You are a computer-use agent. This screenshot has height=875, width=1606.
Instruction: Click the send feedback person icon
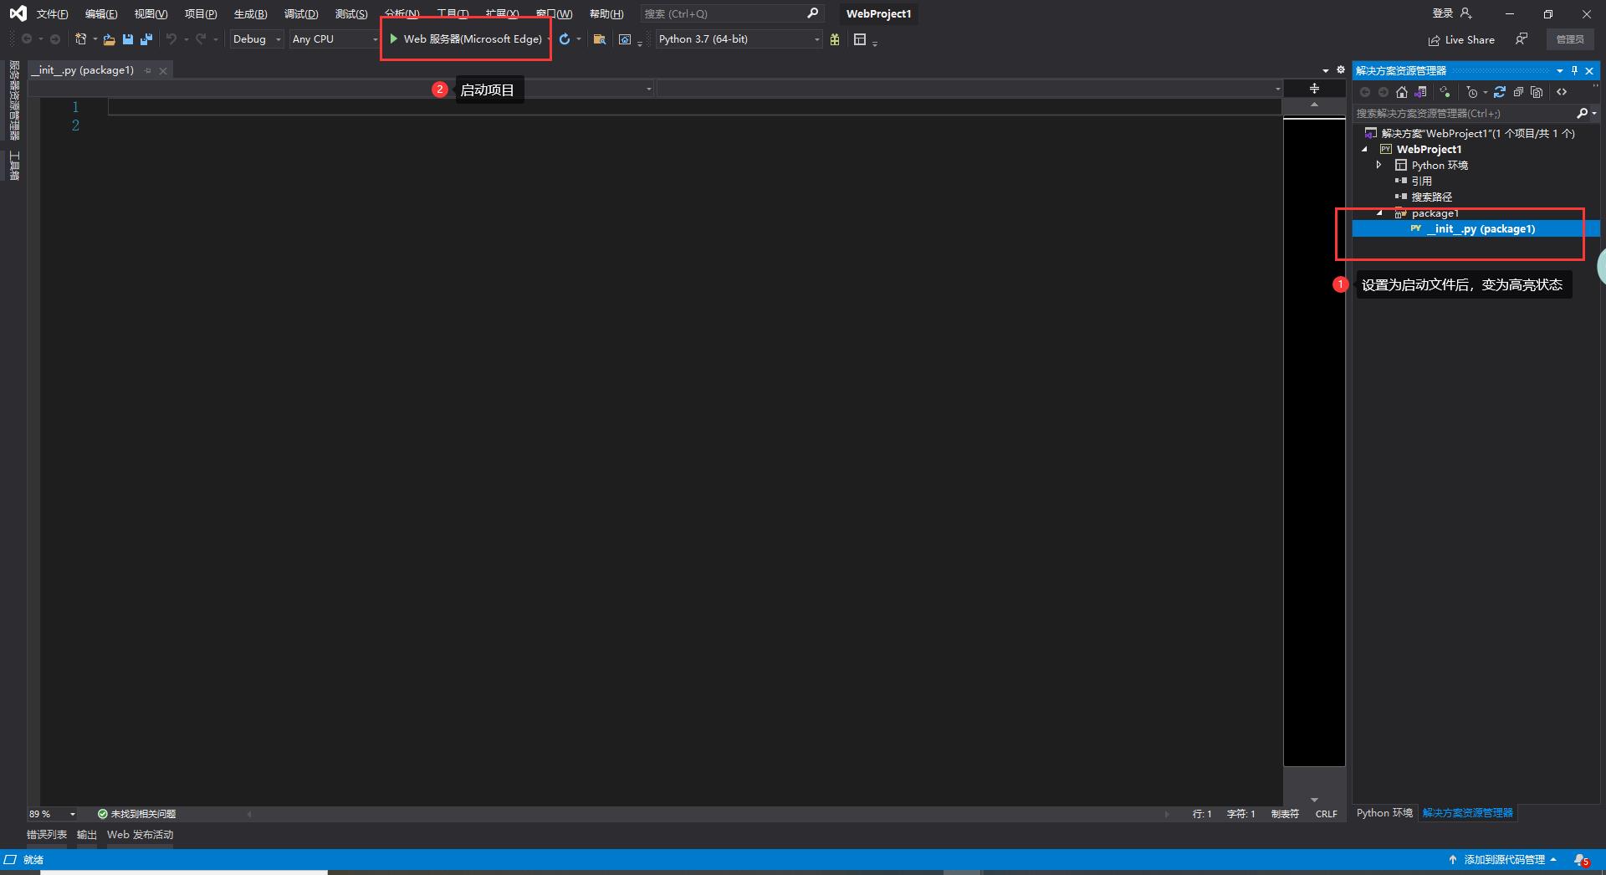1522,39
